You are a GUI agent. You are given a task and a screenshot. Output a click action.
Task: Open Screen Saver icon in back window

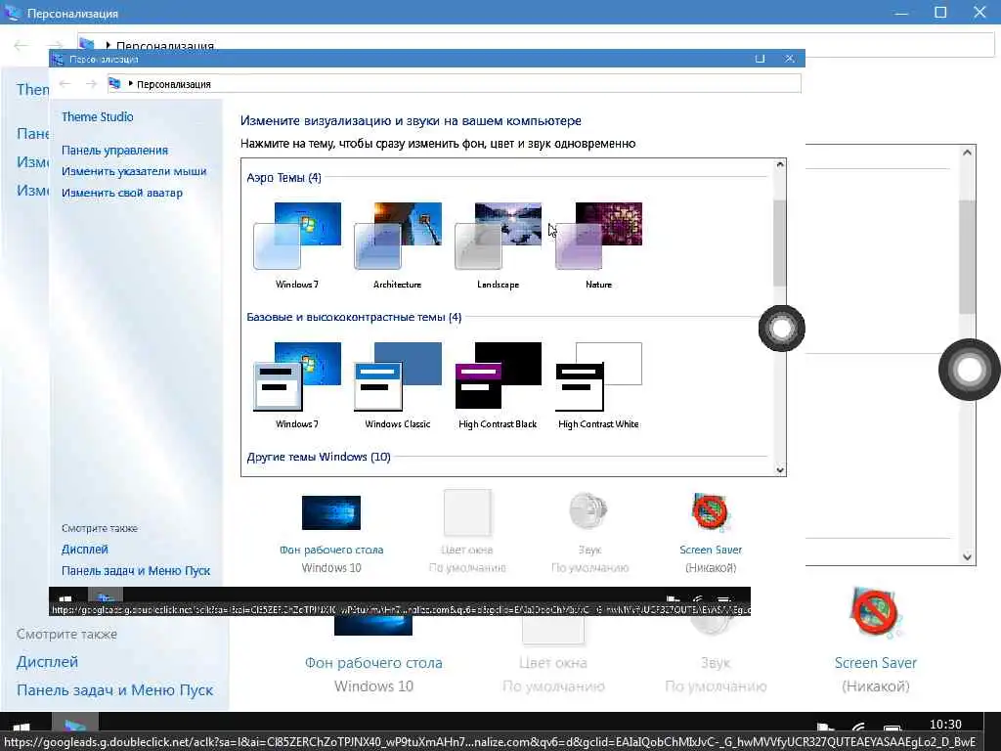[x=875, y=613]
